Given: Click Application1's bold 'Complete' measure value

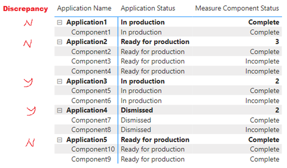Looking at the screenshot, I should tap(264, 22).
